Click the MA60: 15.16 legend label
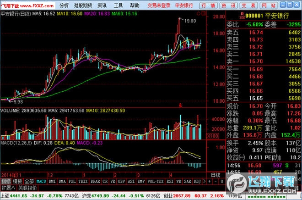The image size is (302, 200). (124, 14)
